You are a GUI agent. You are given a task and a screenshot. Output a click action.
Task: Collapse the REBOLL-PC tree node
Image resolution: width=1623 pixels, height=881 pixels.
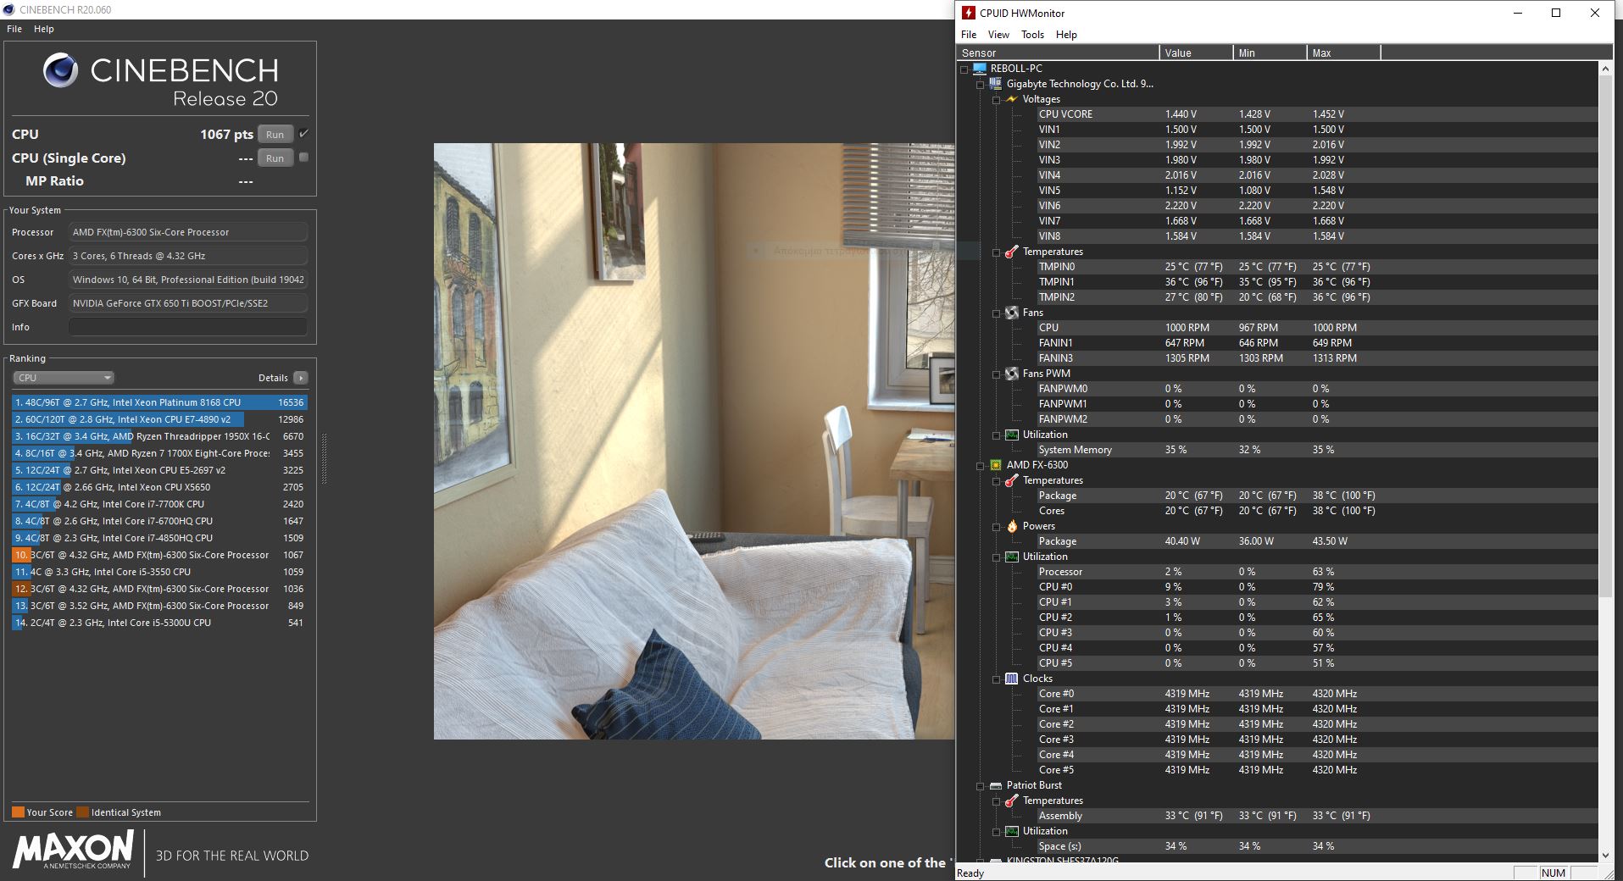(x=964, y=69)
